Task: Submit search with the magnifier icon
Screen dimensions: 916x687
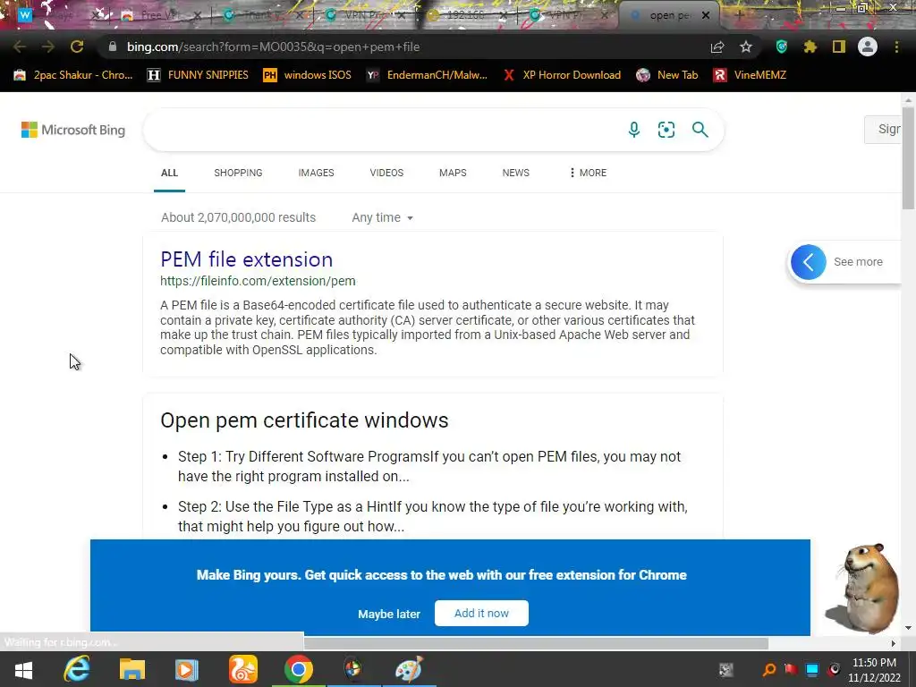Action: pos(700,130)
